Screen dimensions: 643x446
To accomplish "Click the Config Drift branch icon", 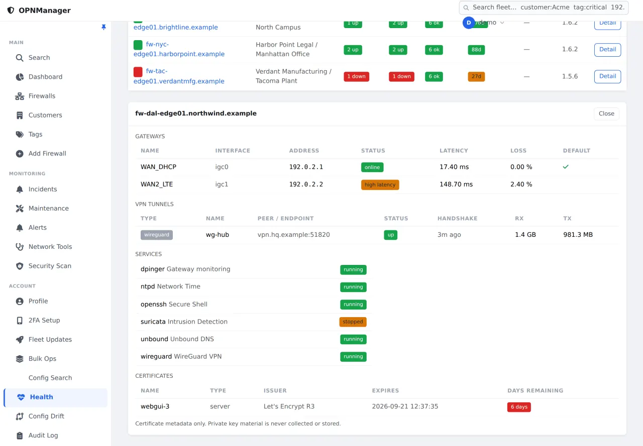I will click(x=20, y=416).
